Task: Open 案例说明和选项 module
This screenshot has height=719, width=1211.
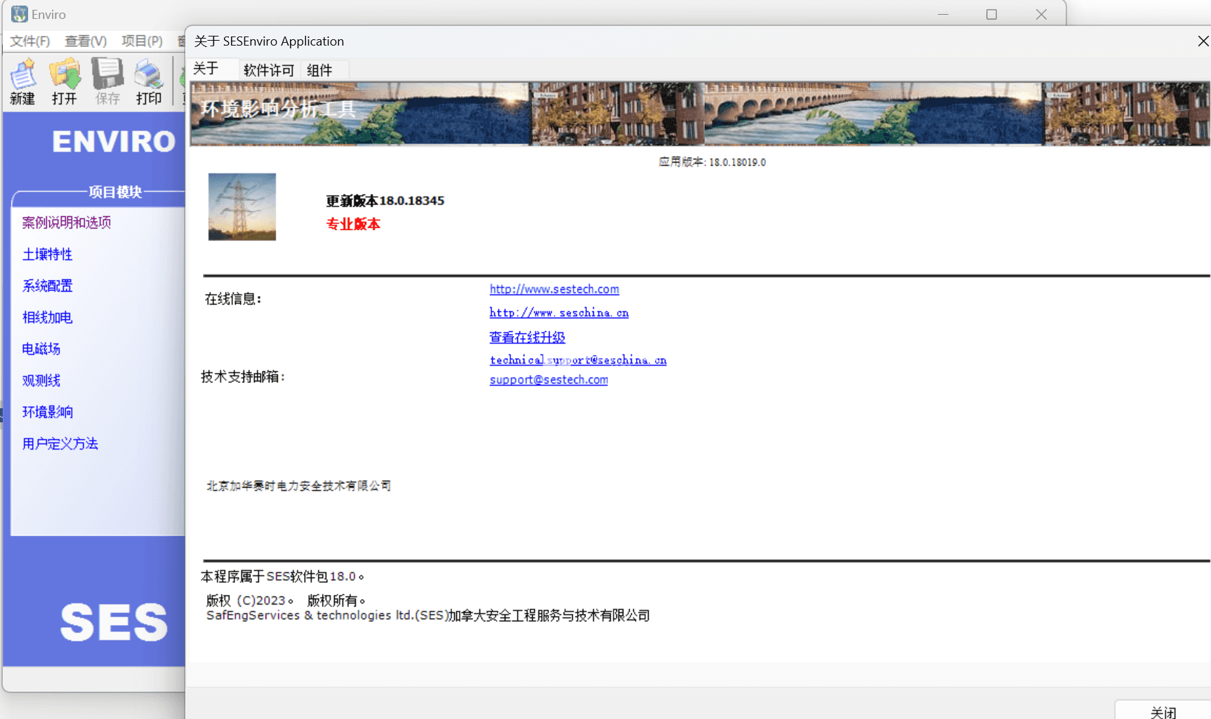Action: pyautogui.click(x=67, y=222)
